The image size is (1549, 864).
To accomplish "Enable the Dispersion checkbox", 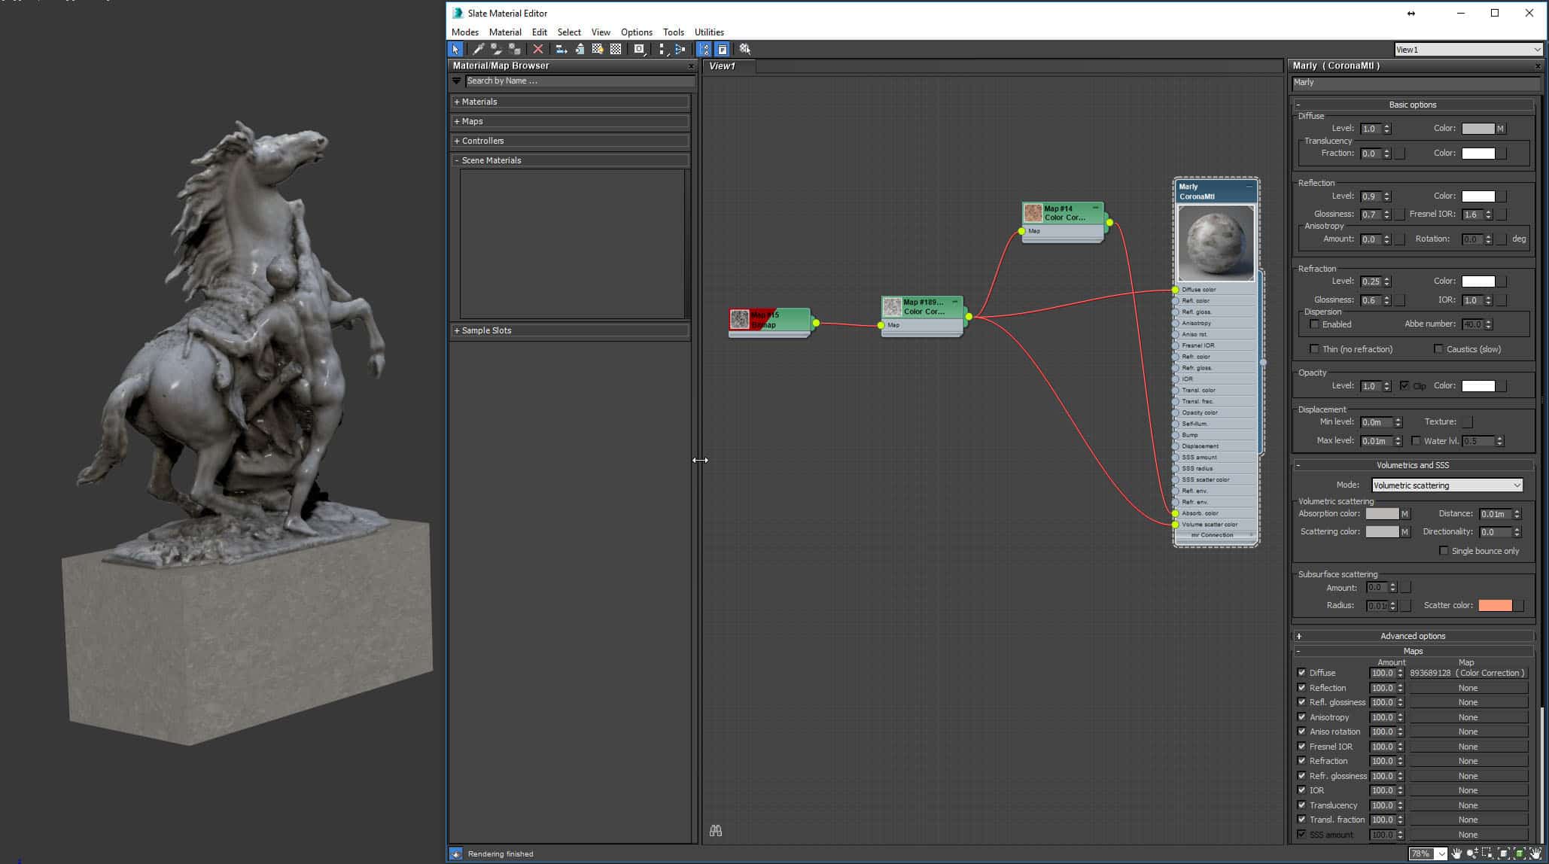I will coord(1314,324).
